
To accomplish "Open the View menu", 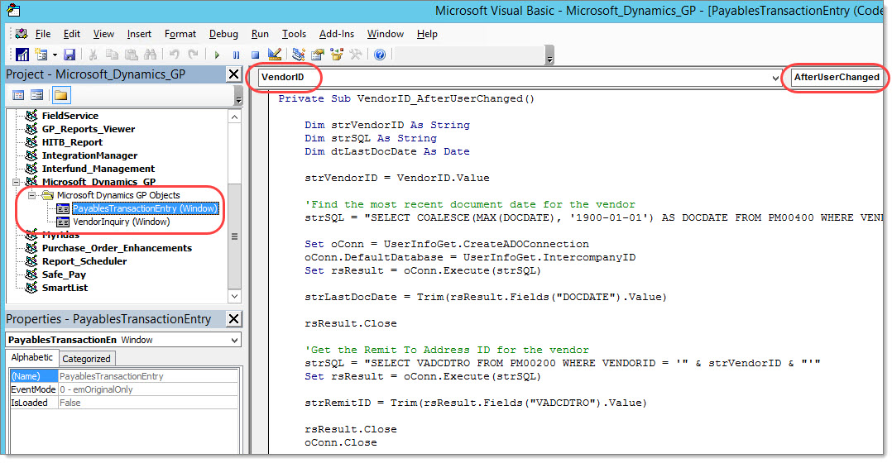I will click(103, 34).
